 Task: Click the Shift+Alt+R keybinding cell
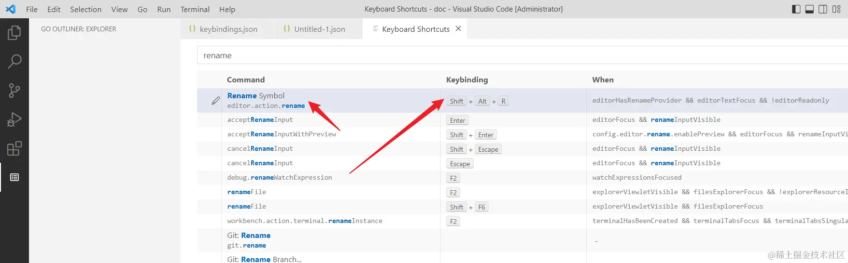[477, 101]
